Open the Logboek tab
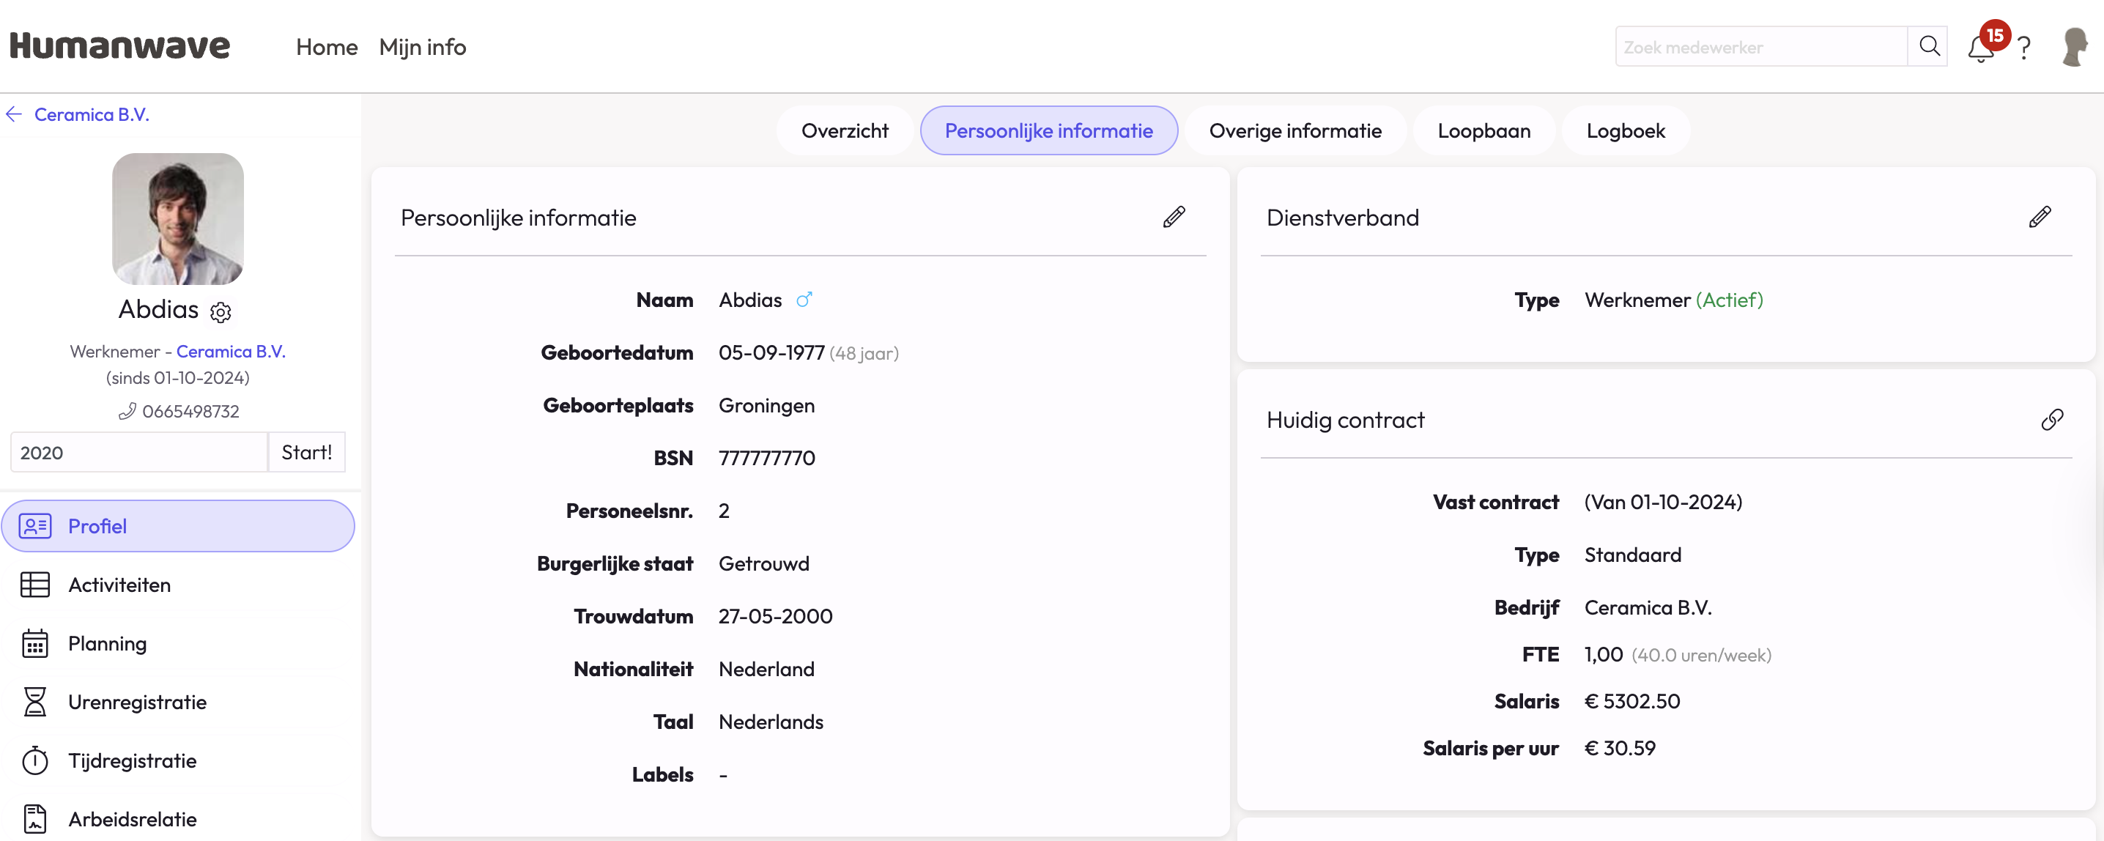Screen dimensions: 2104x841 1626,130
